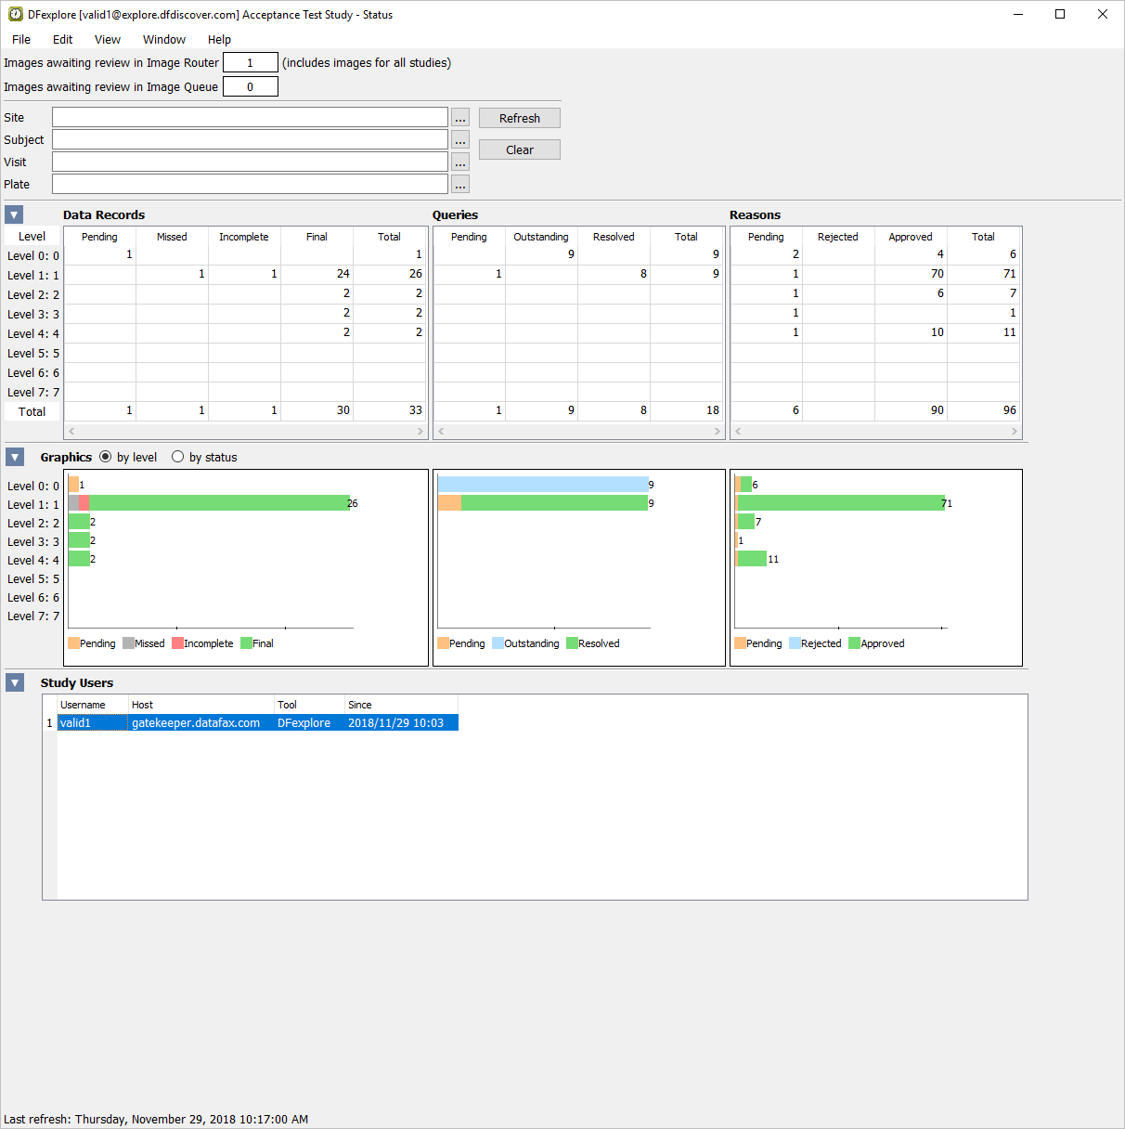Open the Visit selection ellipsis button
Image resolution: width=1125 pixels, height=1129 pixels.
[460, 162]
